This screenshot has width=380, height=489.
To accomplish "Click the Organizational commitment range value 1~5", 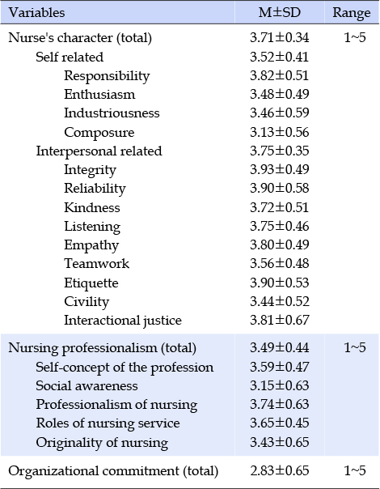I will click(x=355, y=471).
